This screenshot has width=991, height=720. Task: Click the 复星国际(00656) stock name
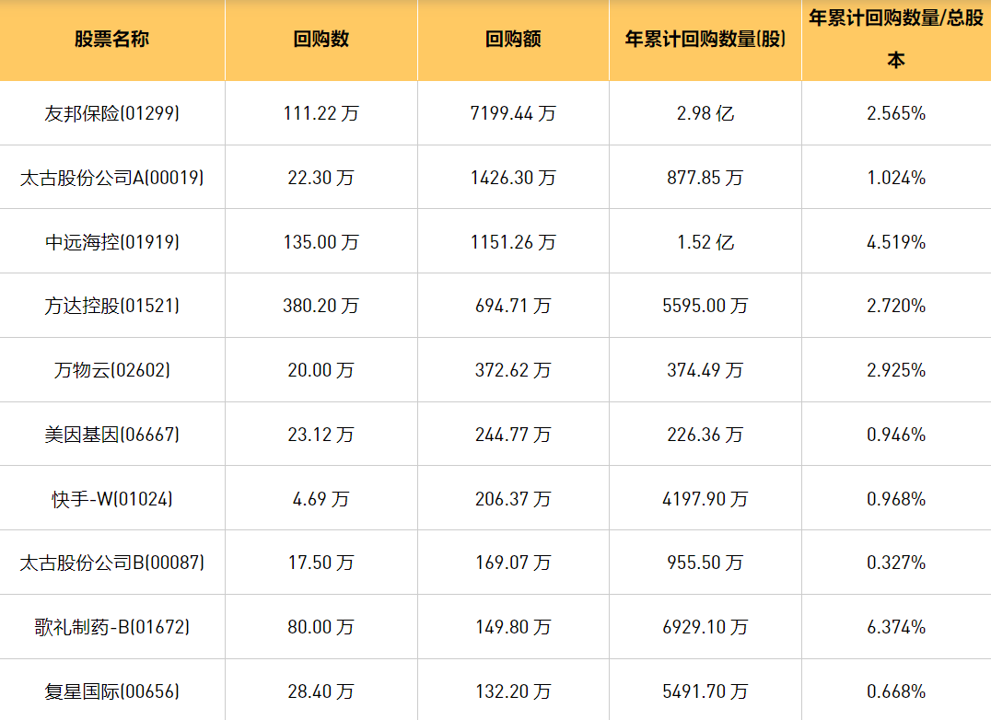pyautogui.click(x=111, y=691)
